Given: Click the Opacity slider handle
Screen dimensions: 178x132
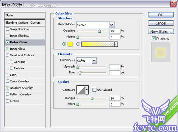Looking at the screenshot, I should pyautogui.click(x=99, y=31).
